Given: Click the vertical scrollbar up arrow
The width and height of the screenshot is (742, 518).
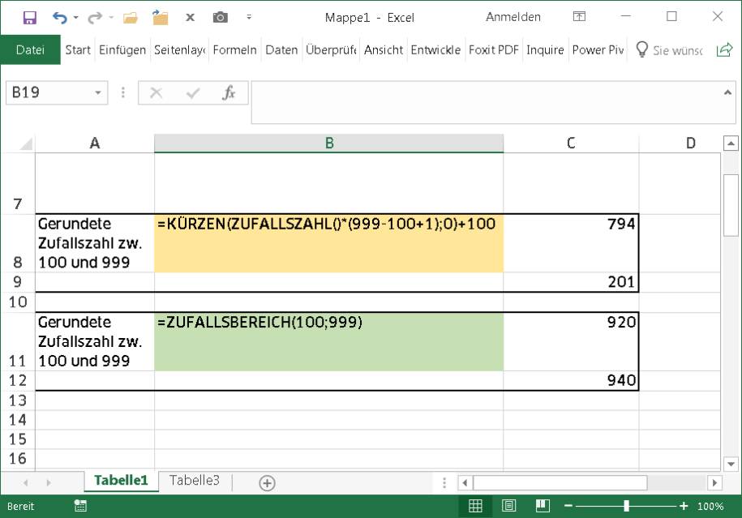Looking at the screenshot, I should (x=731, y=143).
